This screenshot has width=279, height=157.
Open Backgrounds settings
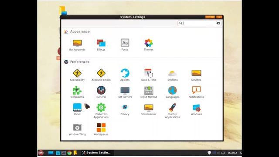pos(77,44)
